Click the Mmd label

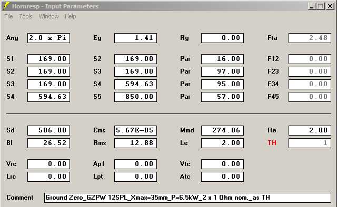pos(187,130)
